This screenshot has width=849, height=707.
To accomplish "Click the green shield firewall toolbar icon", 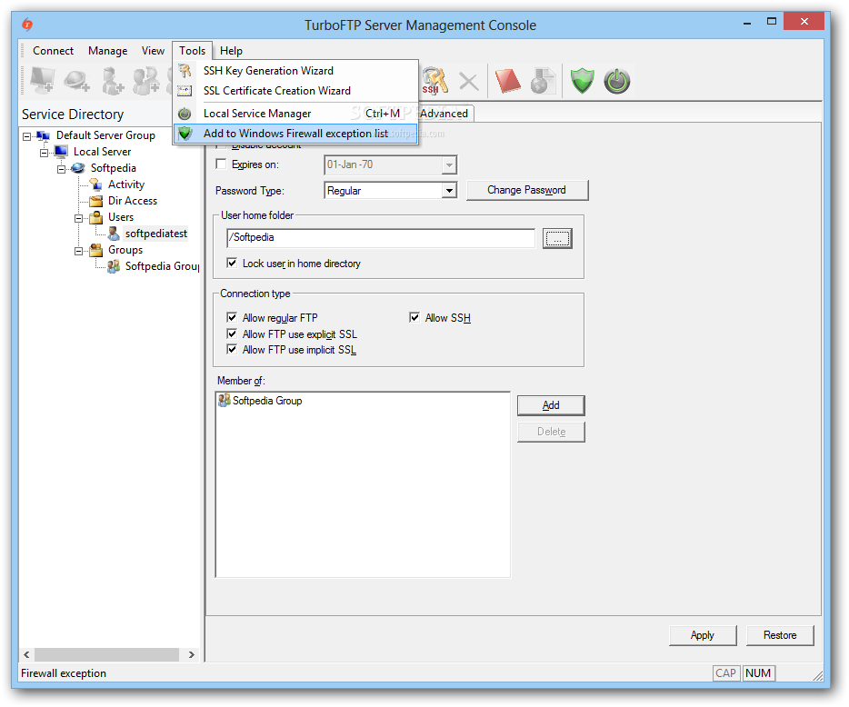I will click(x=582, y=81).
